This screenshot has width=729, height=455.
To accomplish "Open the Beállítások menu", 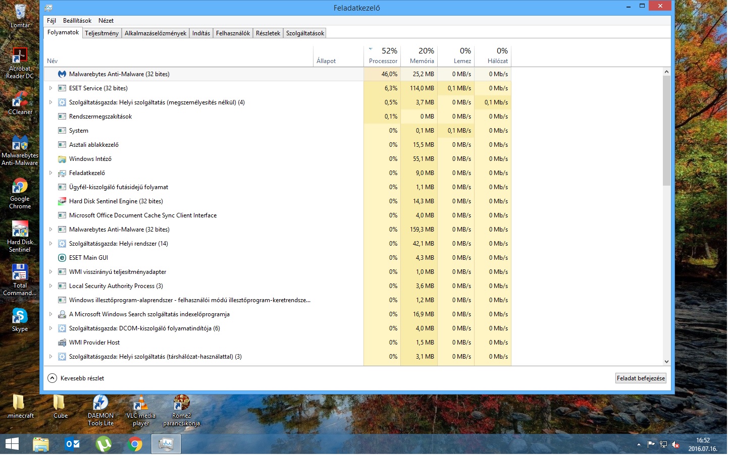I will 77,21.
